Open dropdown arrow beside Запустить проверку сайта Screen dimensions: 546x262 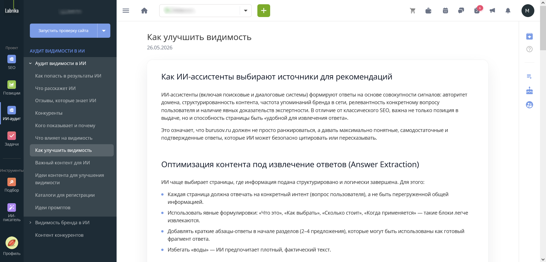click(104, 31)
